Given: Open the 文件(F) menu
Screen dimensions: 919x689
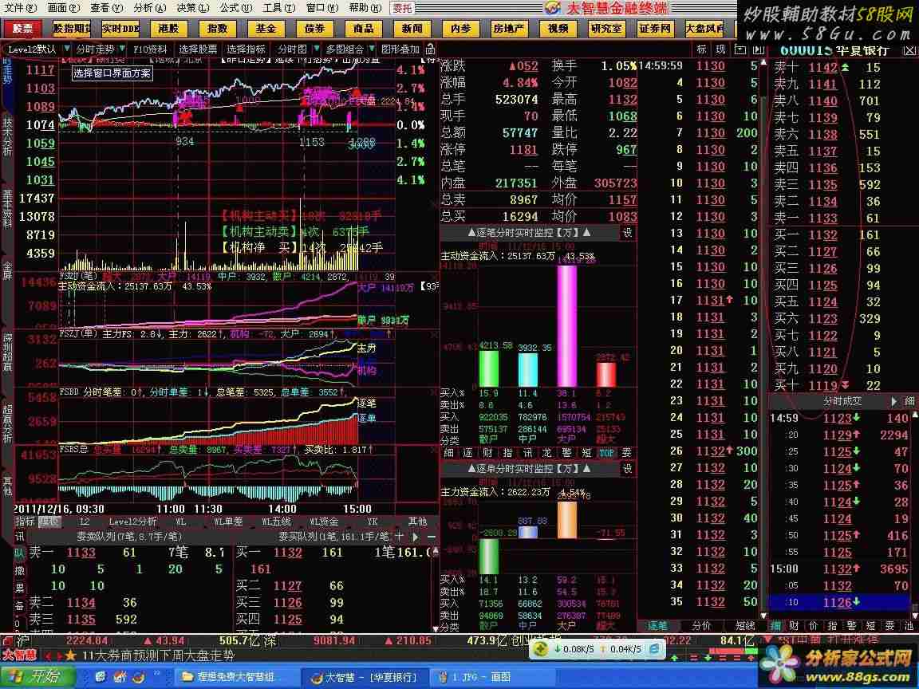Looking at the screenshot, I should coord(20,8).
